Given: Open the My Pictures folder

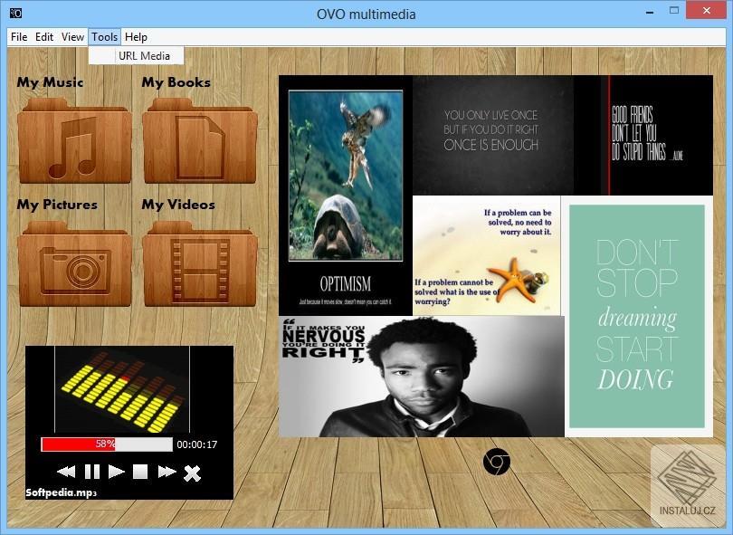Looking at the screenshot, I should click(x=72, y=263).
